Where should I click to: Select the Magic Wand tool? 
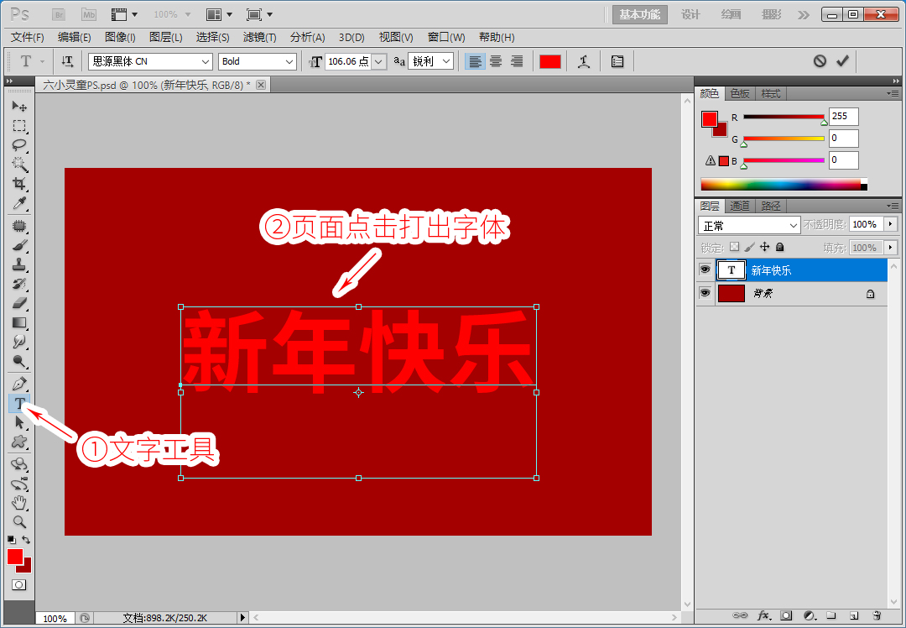[19, 165]
